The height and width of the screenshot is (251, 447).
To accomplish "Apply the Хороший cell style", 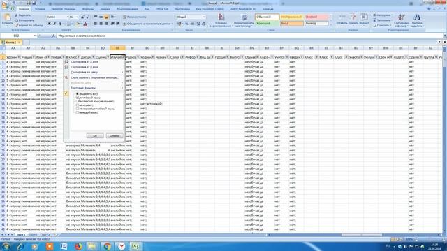I will [267, 24].
